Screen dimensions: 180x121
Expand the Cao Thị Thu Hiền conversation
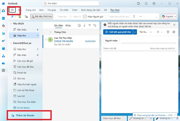pos(46,40)
